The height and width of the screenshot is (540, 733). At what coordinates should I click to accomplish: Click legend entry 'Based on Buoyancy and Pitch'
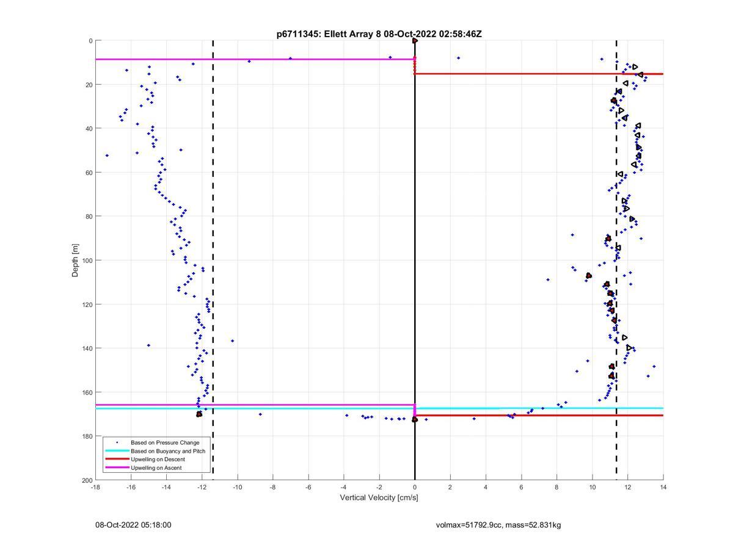click(x=168, y=451)
